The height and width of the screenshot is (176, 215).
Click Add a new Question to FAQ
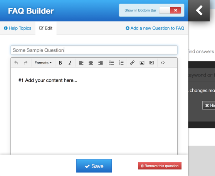(x=155, y=28)
